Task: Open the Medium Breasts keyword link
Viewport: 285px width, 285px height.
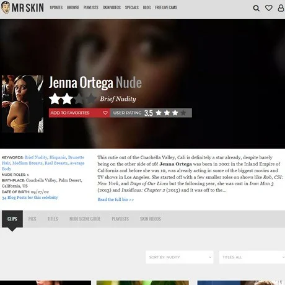Action: [27, 163]
